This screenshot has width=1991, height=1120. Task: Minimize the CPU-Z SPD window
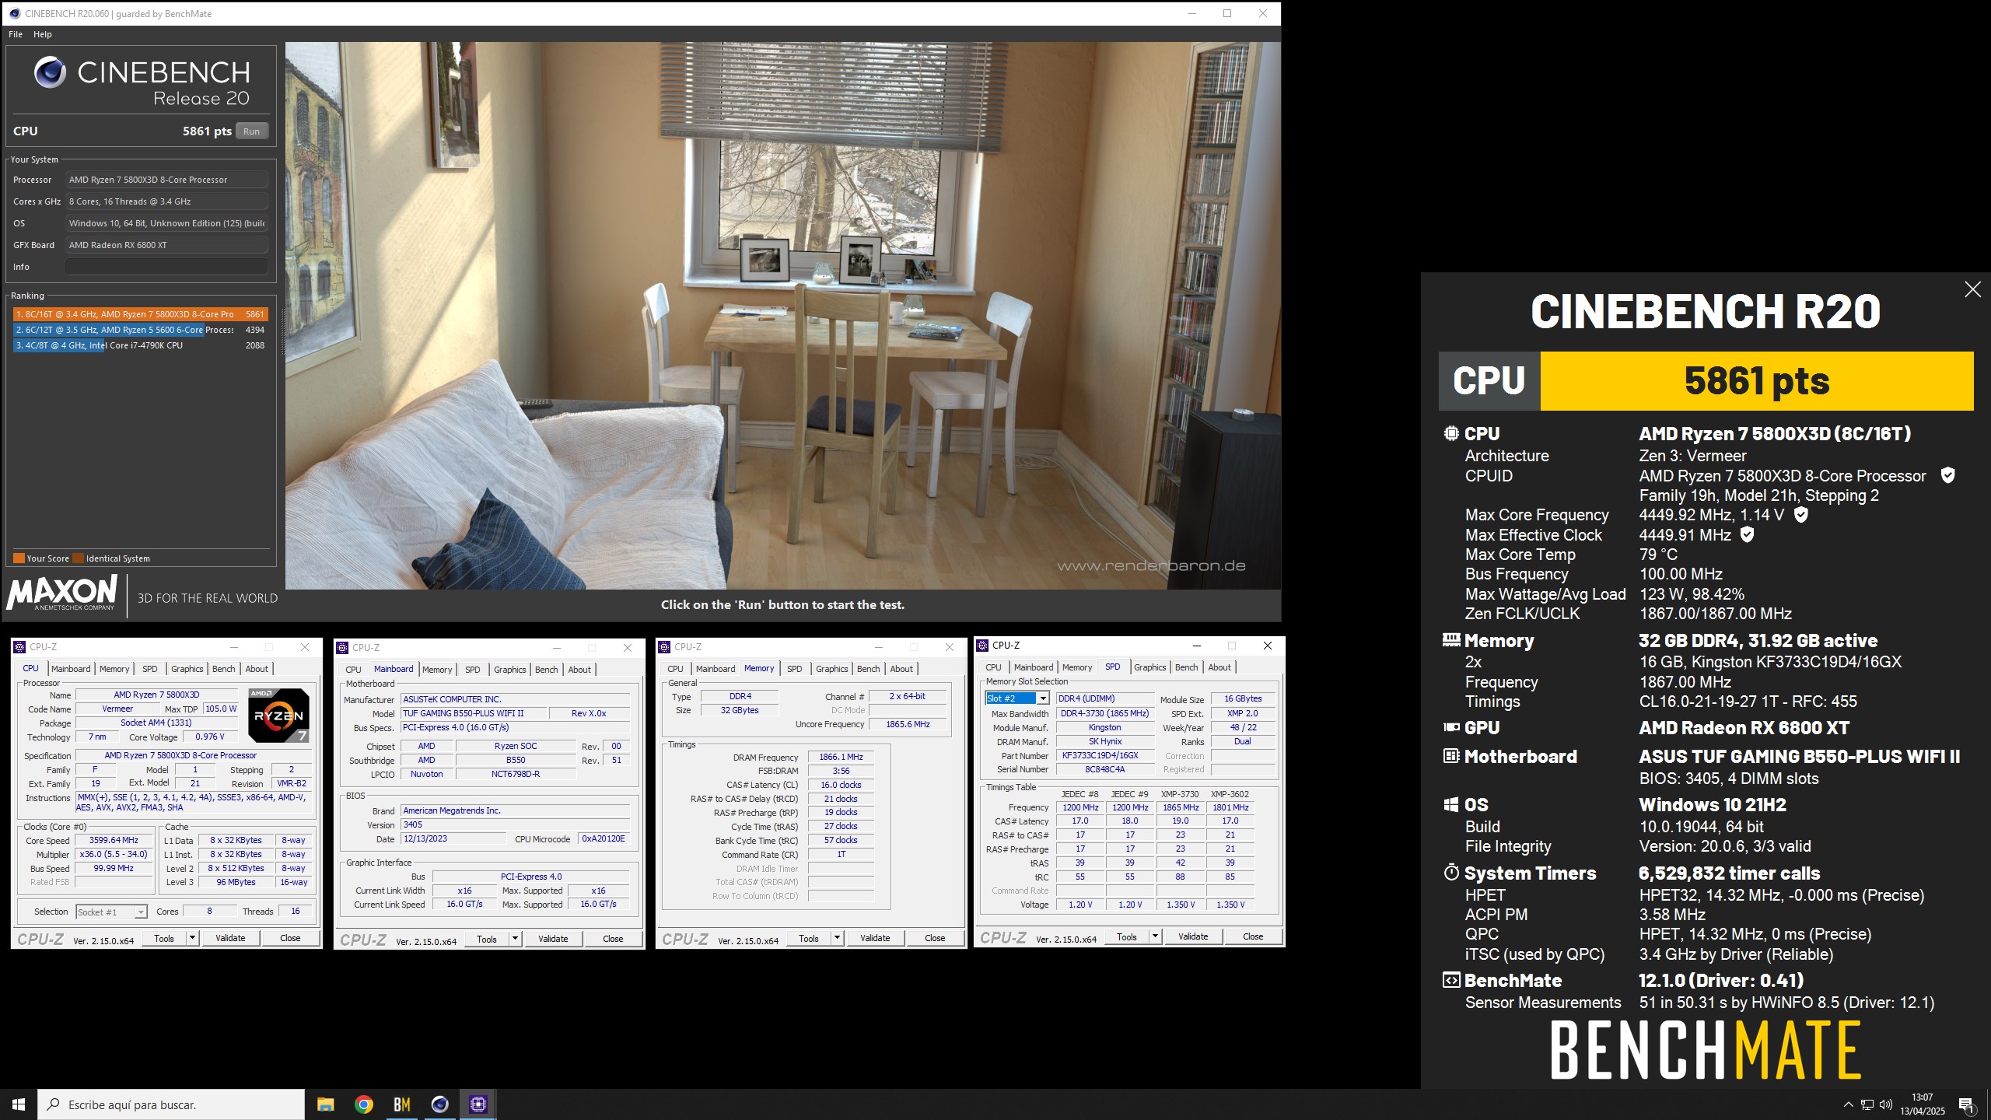point(1196,646)
